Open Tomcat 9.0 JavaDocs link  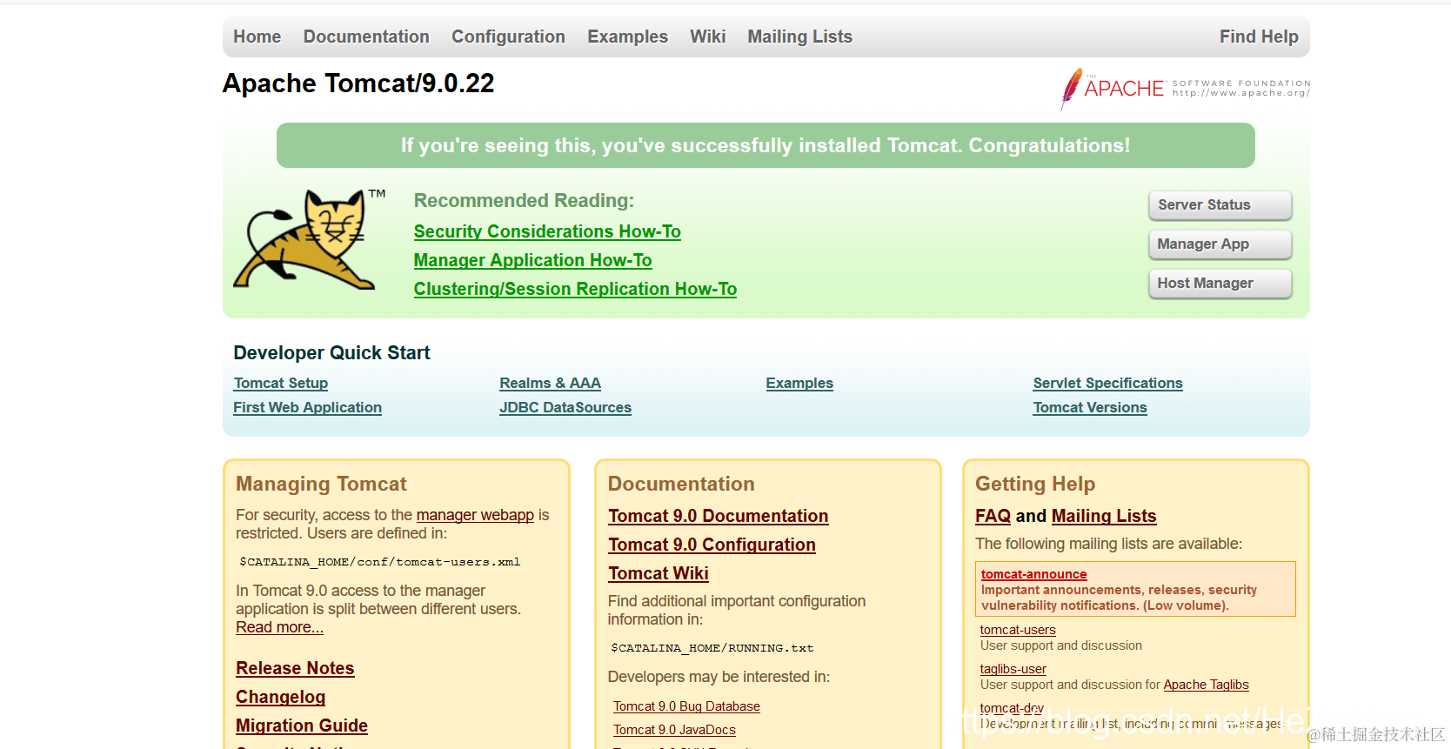pyautogui.click(x=674, y=730)
